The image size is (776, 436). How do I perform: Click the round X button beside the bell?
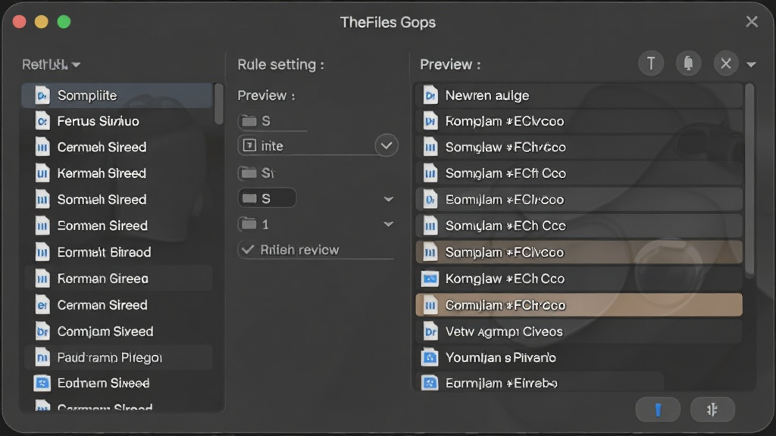(x=726, y=64)
